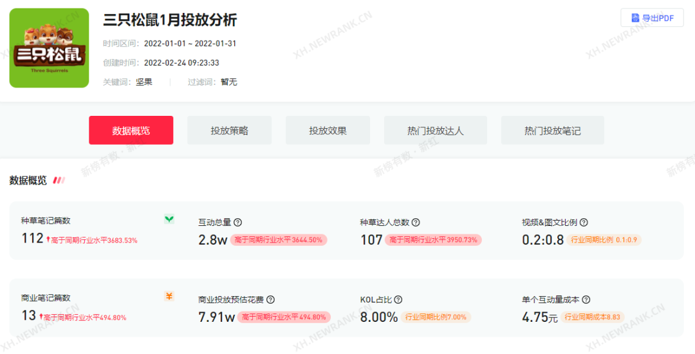
Task: Click the PDF icon in the 导出PDF button
Action: [x=635, y=18]
